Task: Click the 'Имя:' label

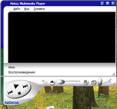Action: point(12,67)
